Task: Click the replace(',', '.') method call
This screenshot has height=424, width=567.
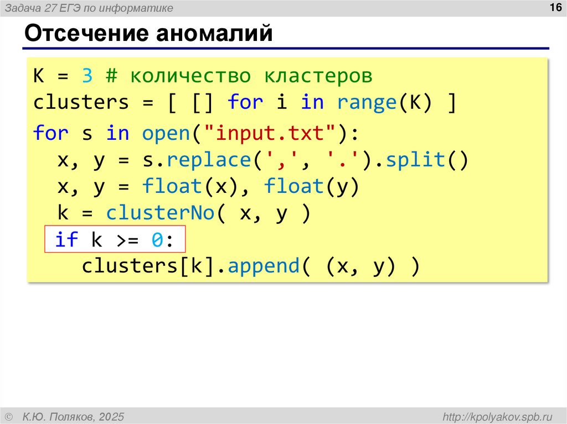Action: tap(269, 159)
